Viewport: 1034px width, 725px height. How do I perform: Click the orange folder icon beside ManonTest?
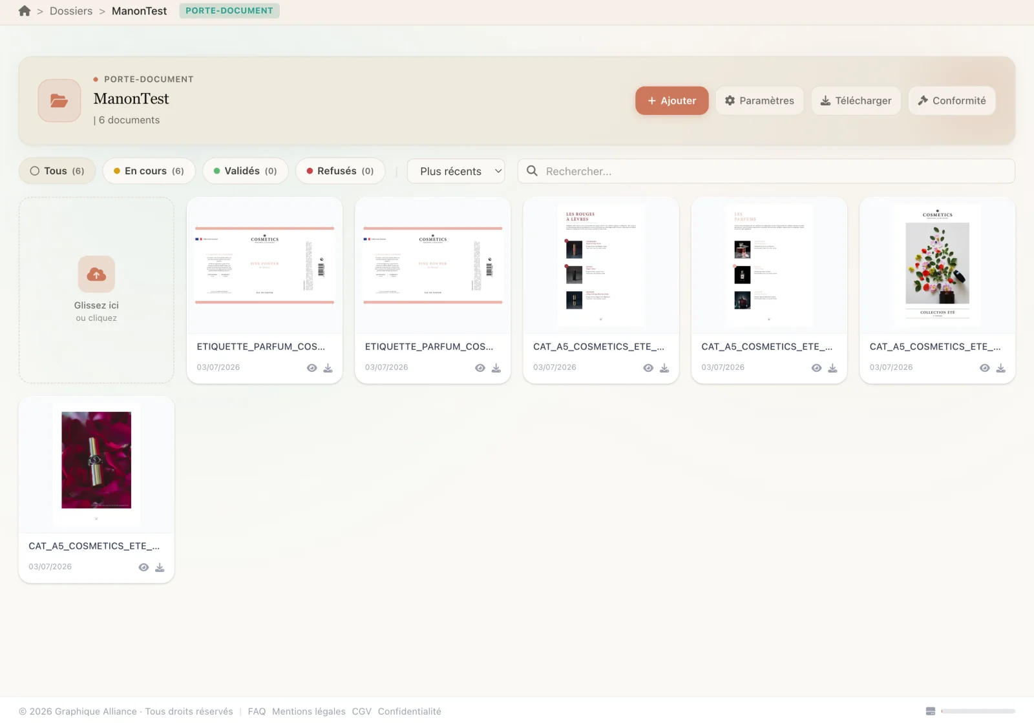(59, 101)
